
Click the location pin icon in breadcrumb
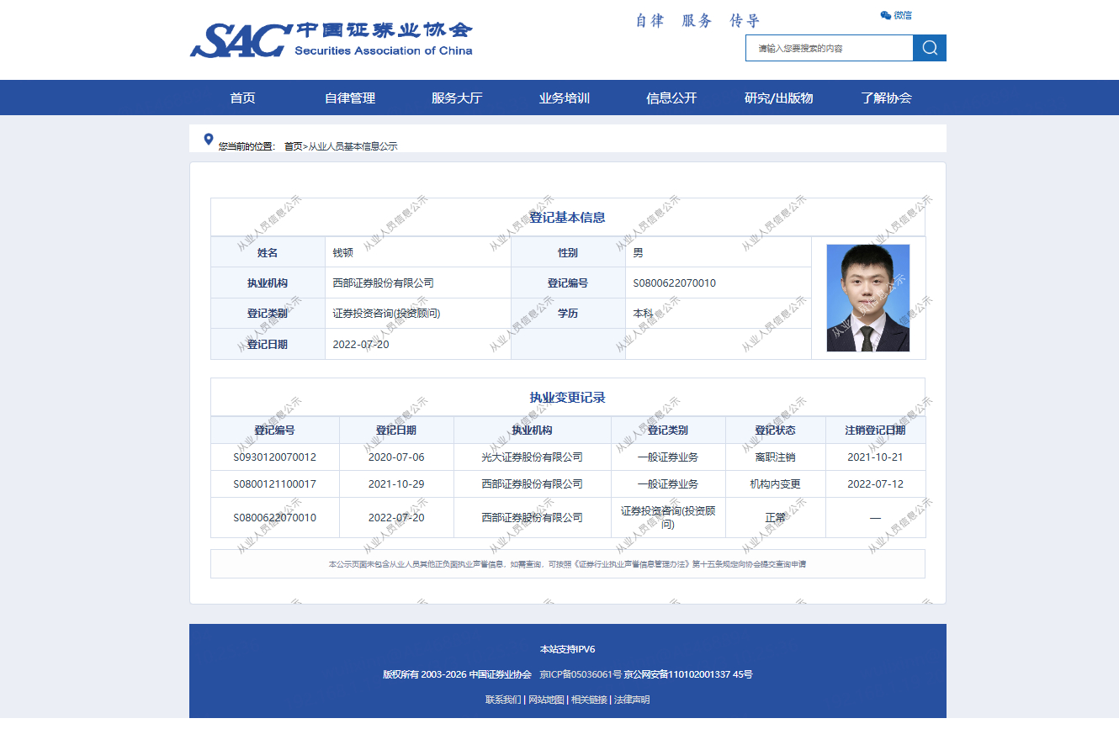click(209, 140)
